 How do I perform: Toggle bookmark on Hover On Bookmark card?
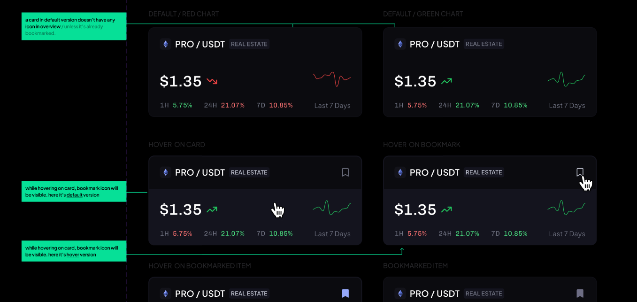tap(580, 172)
